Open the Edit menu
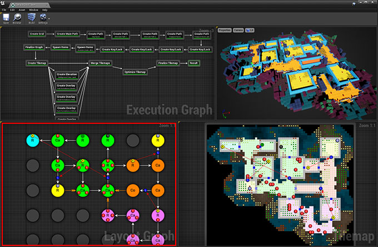Screen dimensions: 378x247 coord(12,10)
